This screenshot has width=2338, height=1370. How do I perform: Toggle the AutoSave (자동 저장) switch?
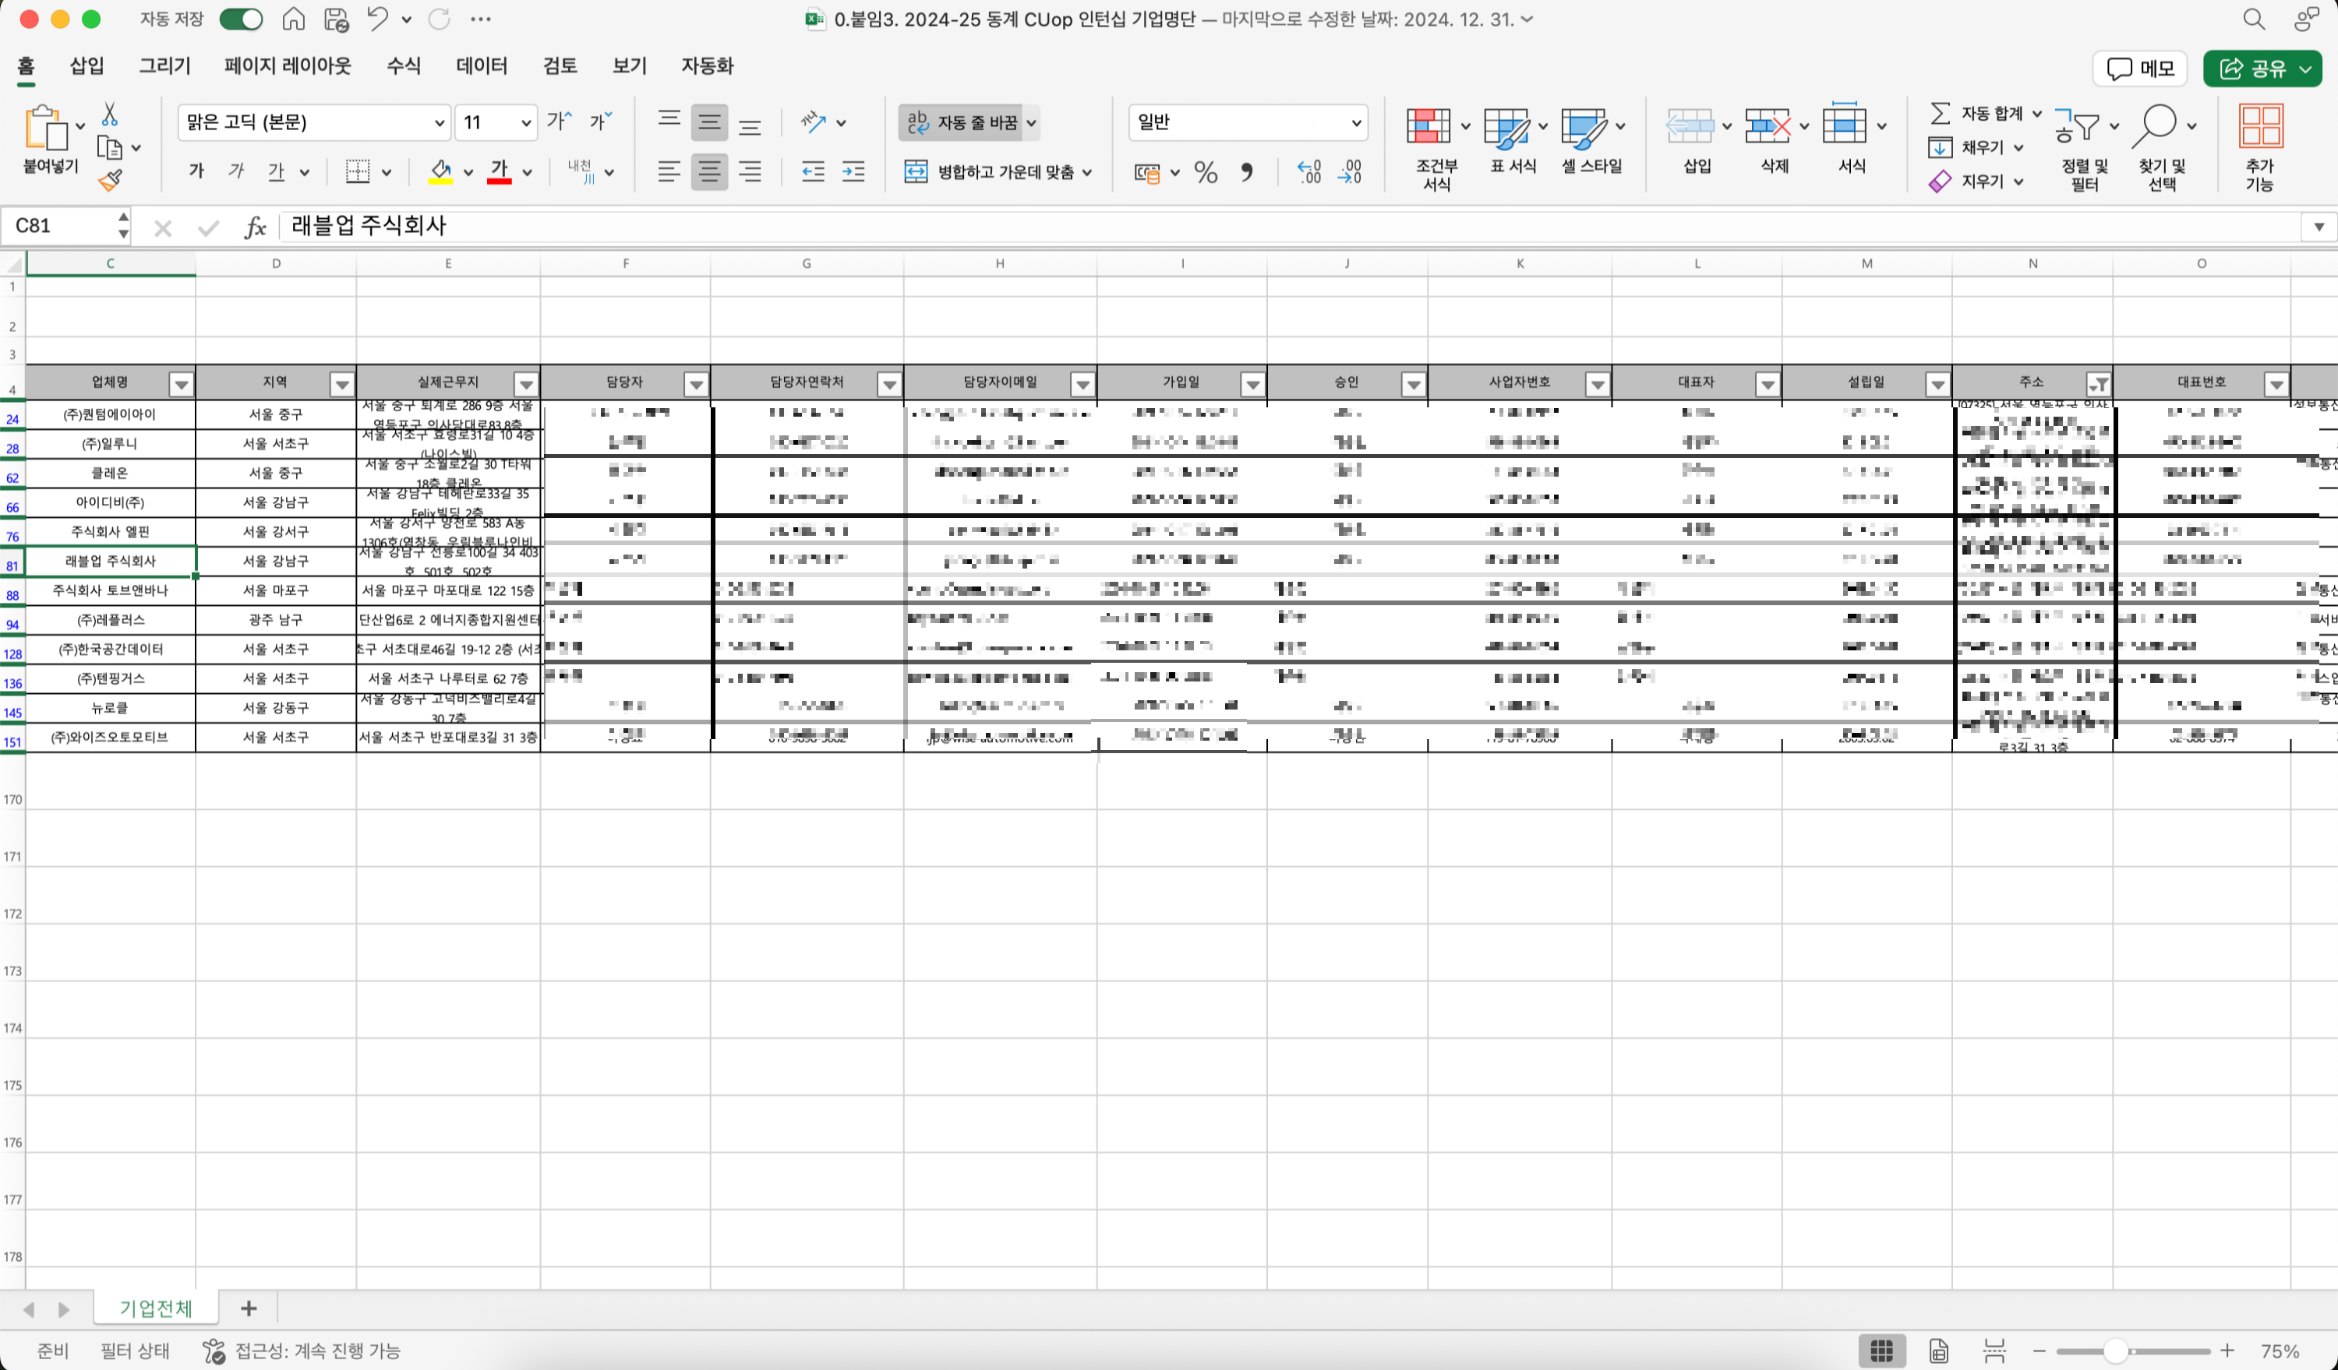(240, 19)
